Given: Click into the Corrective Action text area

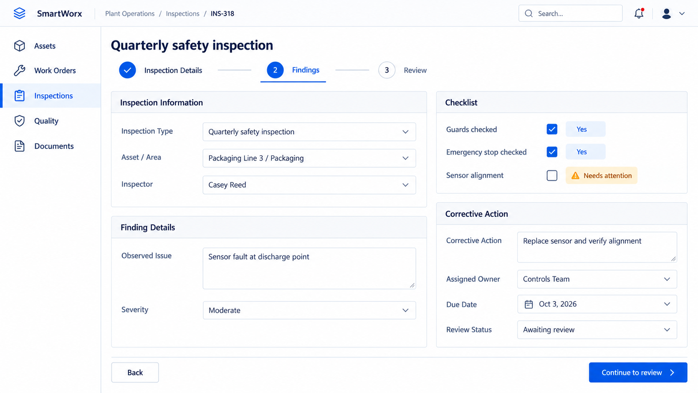Looking at the screenshot, I should (x=597, y=247).
